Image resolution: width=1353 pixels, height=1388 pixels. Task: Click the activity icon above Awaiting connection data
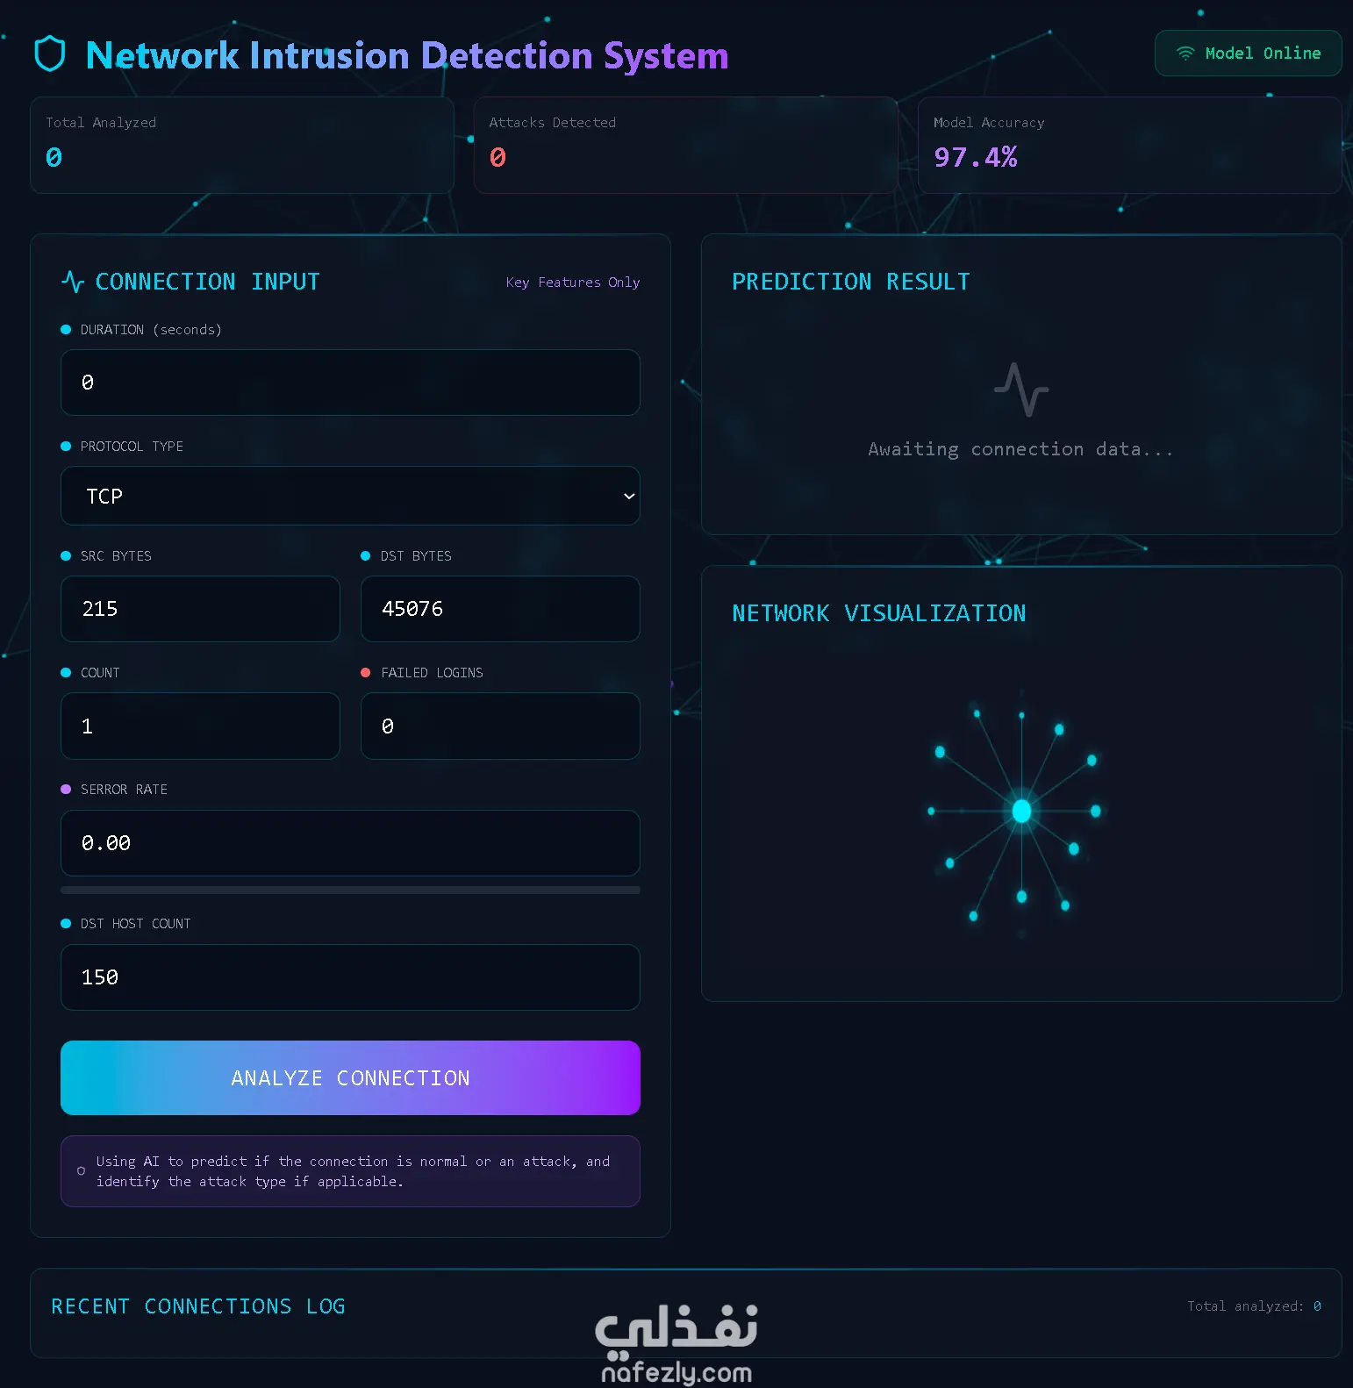tap(1021, 390)
